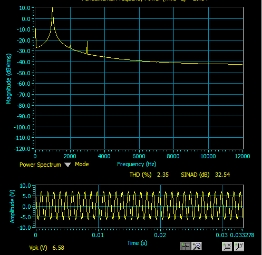Select the SINAD value 32.54

222,175
